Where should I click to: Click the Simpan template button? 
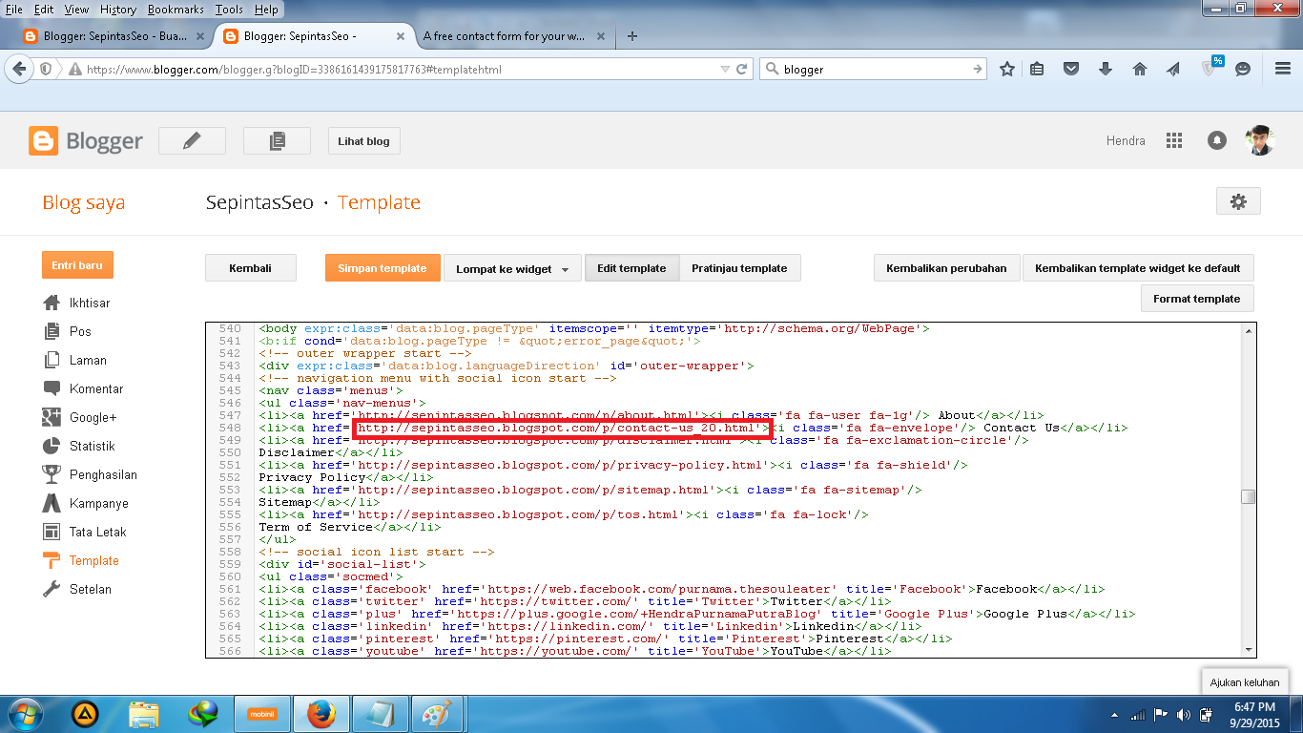click(383, 268)
